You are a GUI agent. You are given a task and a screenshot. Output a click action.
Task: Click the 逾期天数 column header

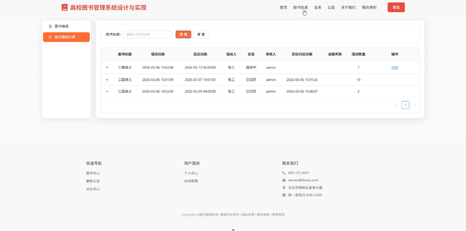pyautogui.click(x=335, y=54)
